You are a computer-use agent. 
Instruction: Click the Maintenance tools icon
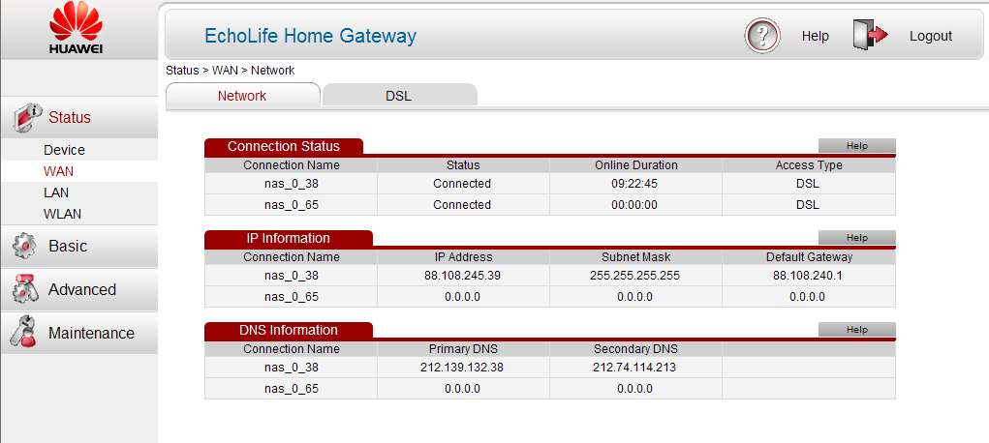(x=22, y=332)
